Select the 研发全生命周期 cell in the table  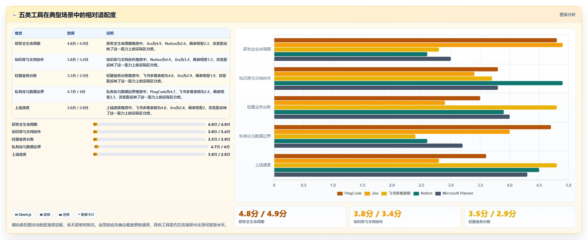(x=28, y=44)
